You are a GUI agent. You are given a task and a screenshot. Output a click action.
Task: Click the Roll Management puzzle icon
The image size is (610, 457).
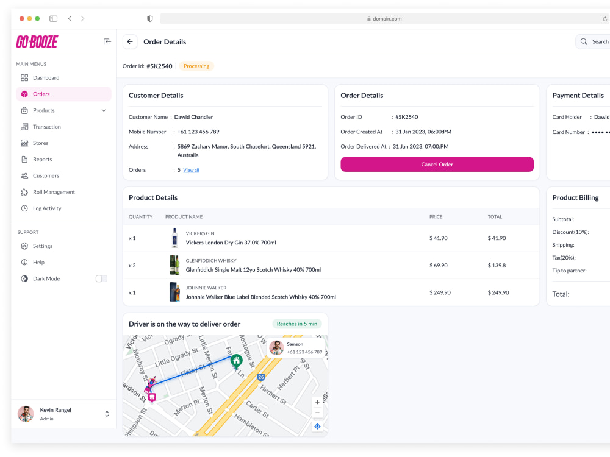click(x=24, y=192)
